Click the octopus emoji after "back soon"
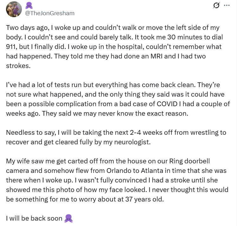 point(69,218)
